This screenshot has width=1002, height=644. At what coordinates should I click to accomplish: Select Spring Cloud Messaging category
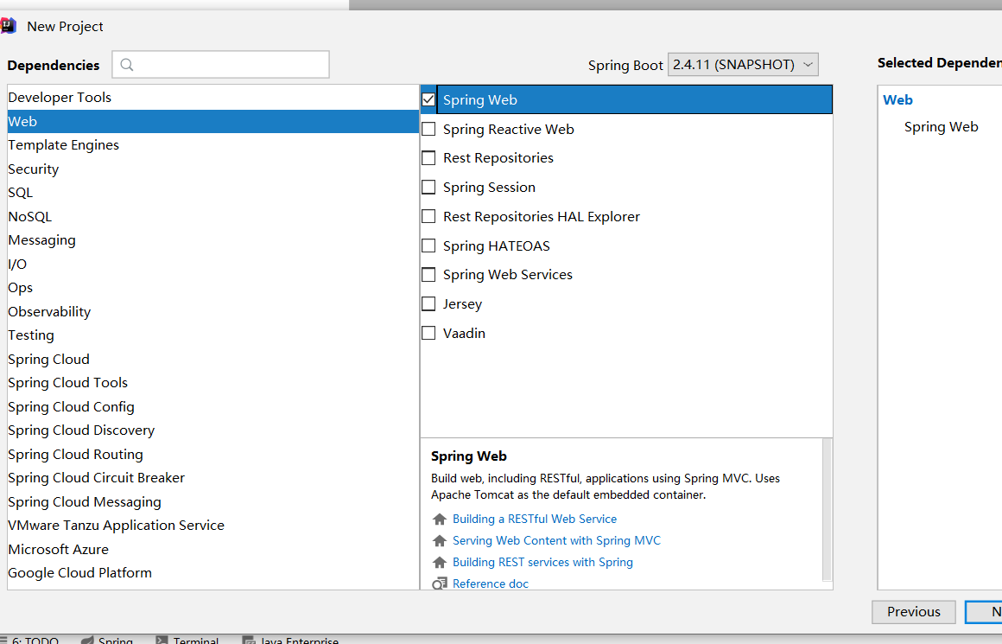[x=212, y=502]
